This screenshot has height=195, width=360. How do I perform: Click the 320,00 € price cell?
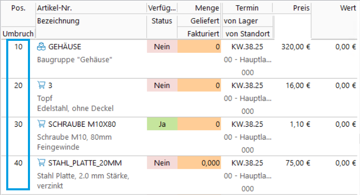[296, 47]
